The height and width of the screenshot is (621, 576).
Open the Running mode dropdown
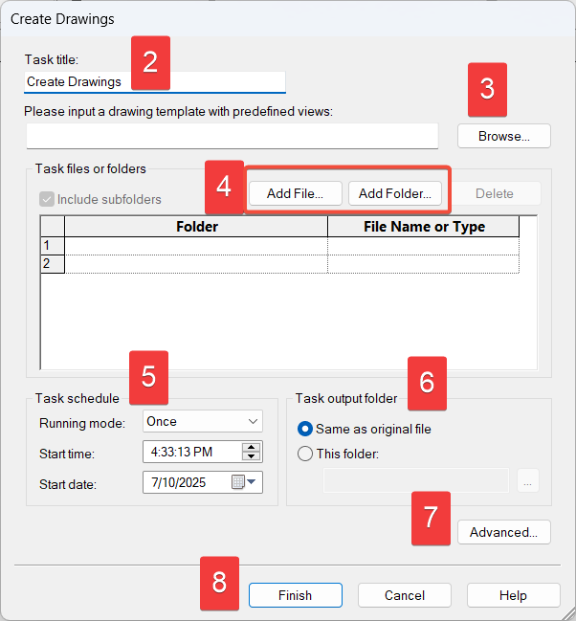[203, 421]
